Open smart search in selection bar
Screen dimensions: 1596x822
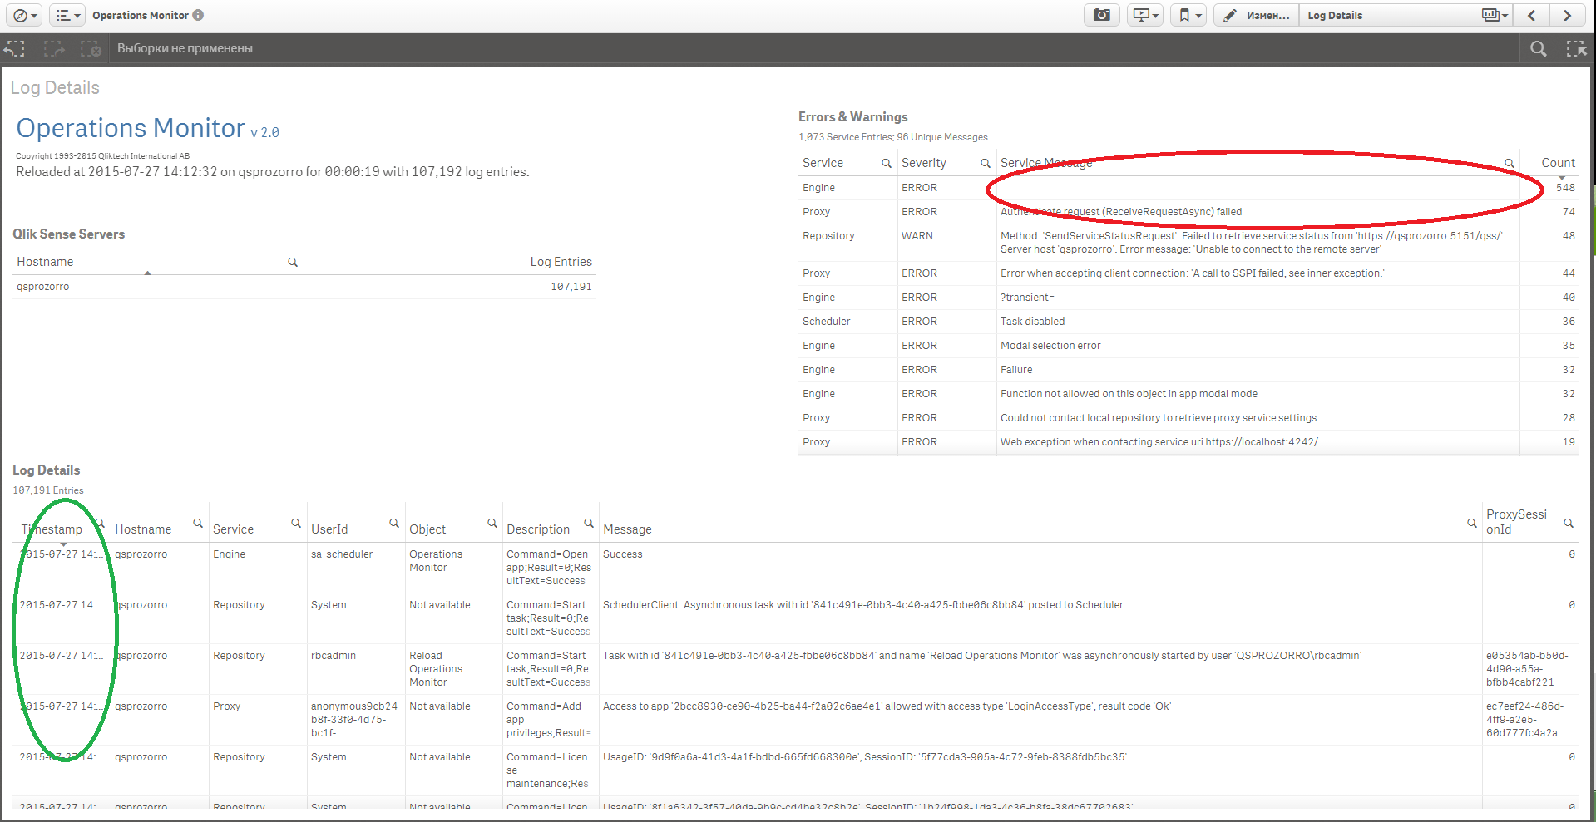(x=1539, y=49)
